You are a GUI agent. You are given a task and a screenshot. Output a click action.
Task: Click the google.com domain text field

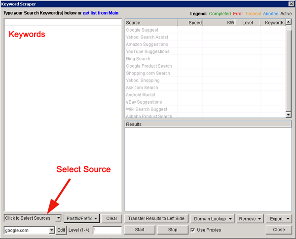(27, 230)
